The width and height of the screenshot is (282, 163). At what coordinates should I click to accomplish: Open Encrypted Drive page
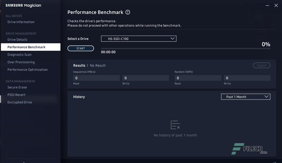click(20, 102)
